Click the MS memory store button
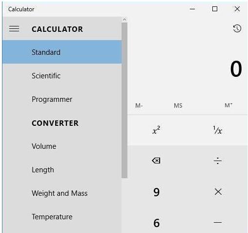248x233 pixels. pyautogui.click(x=178, y=106)
